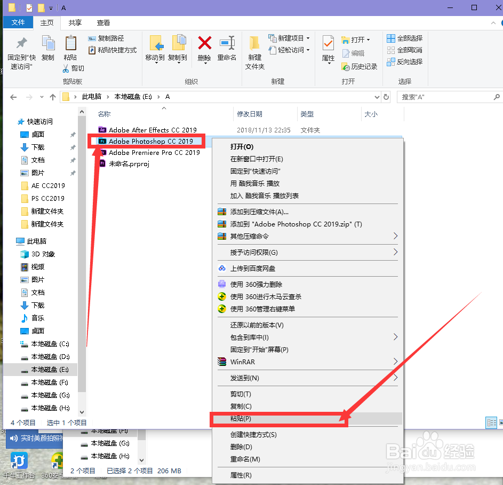Click the 历史记录 (History) clock icon
This screenshot has width=503, height=485.
point(344,66)
